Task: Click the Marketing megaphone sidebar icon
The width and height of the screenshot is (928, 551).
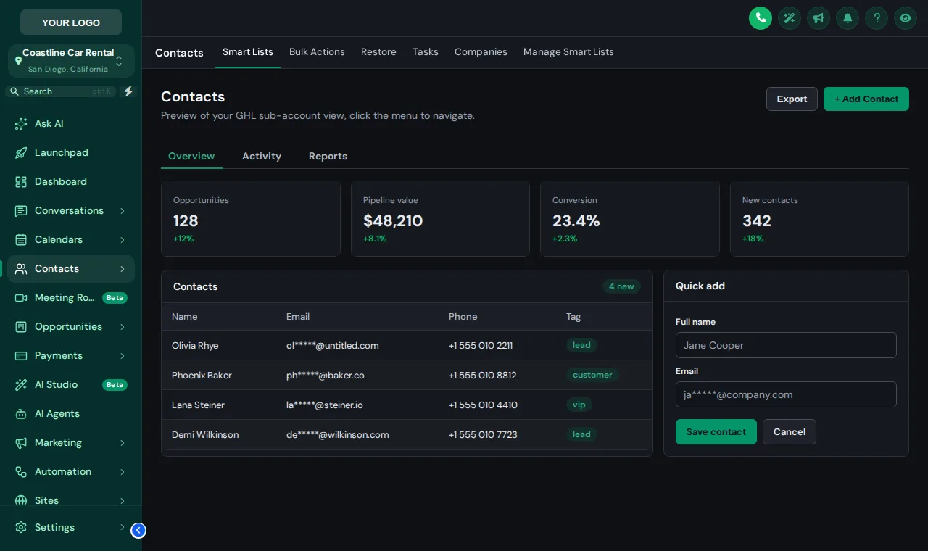Action: click(21, 443)
